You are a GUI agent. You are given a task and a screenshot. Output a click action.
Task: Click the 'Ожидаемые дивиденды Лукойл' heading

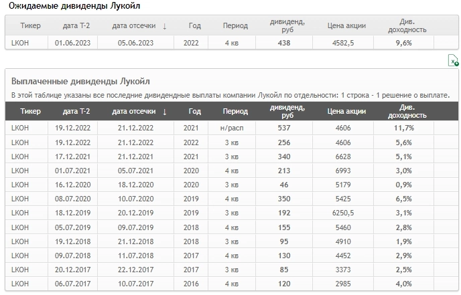tap(74, 5)
